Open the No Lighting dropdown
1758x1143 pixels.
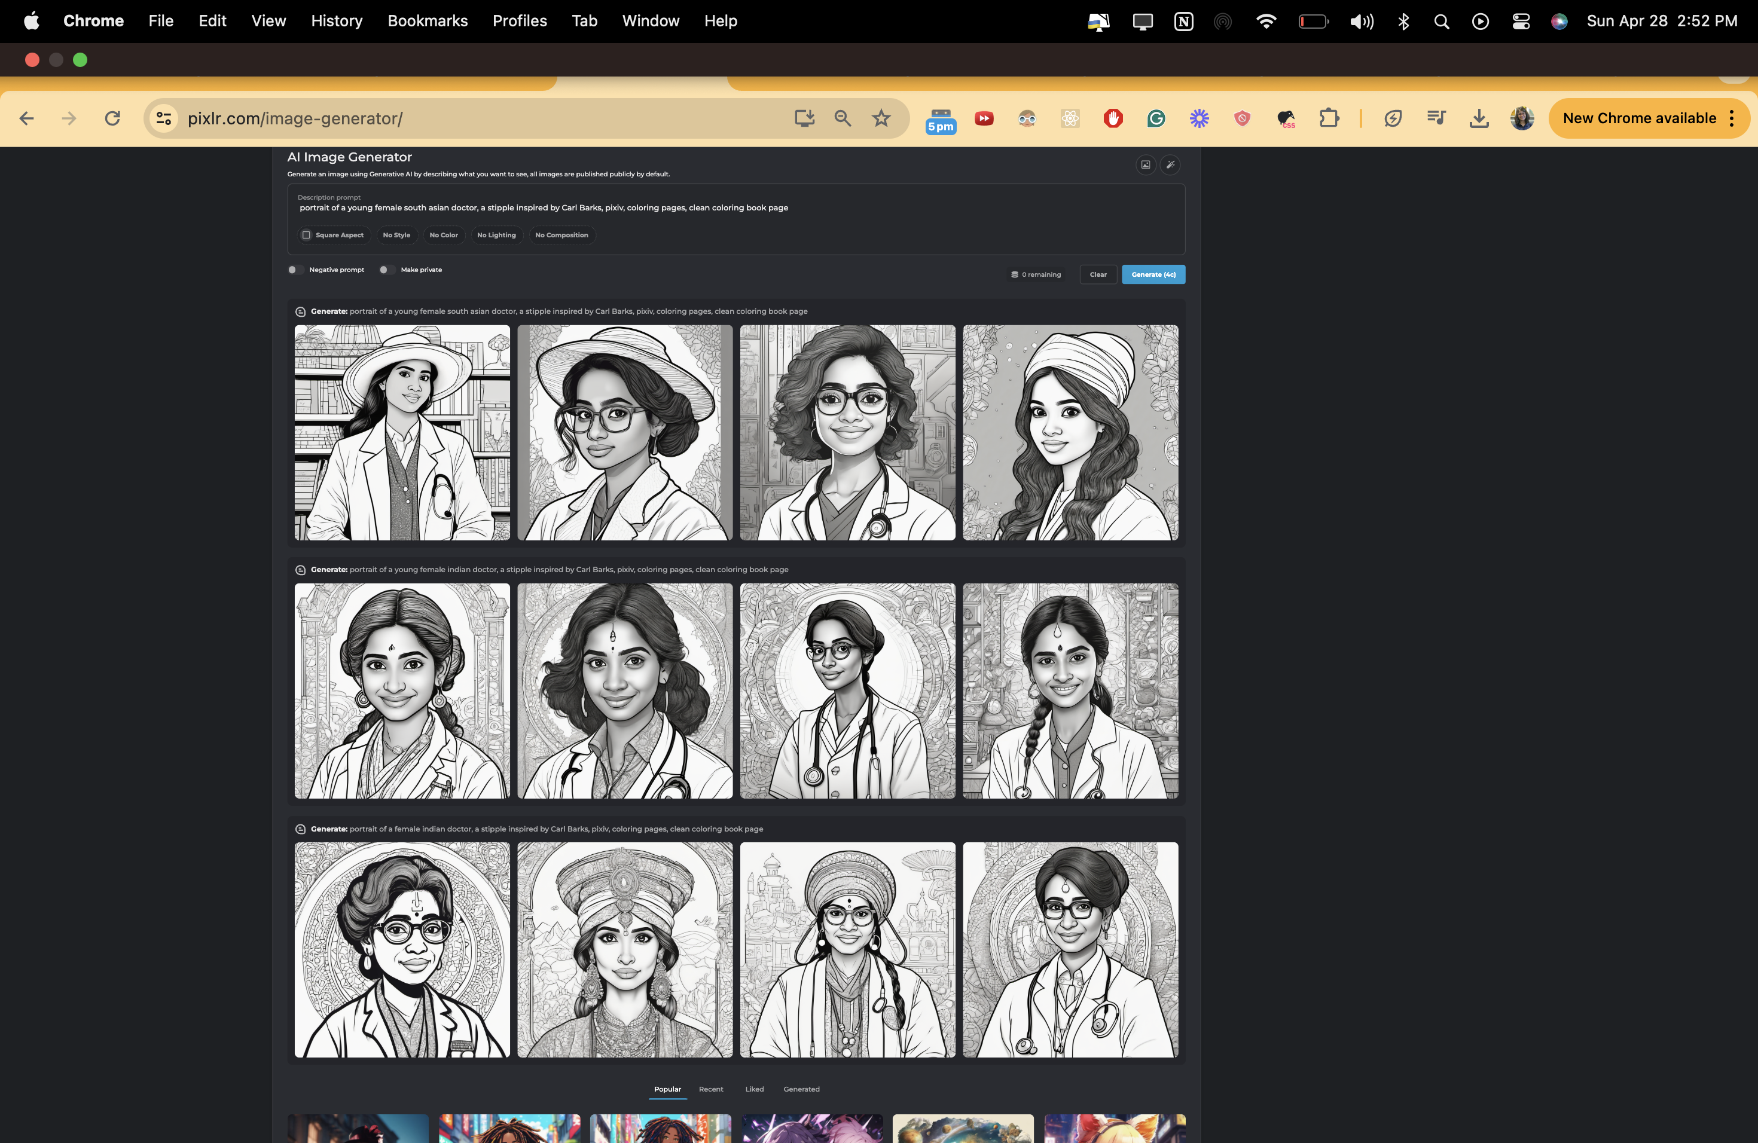pos(496,235)
